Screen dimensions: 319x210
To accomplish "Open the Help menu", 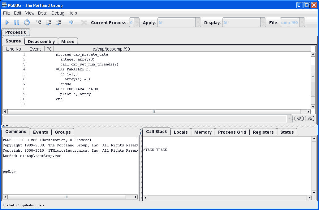I will 72,13.
